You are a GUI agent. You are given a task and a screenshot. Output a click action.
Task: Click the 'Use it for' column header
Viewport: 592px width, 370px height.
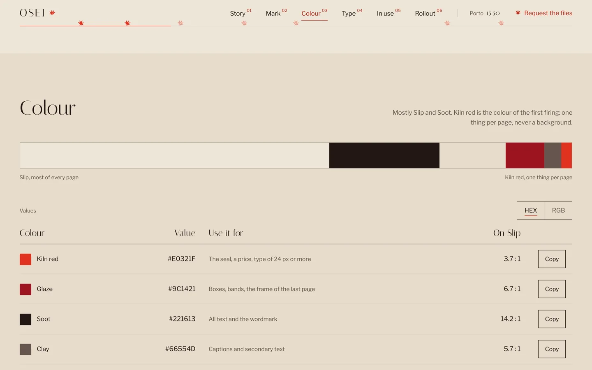[226, 233]
